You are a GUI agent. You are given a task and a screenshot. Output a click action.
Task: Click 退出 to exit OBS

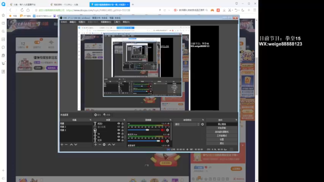pyautogui.click(x=222, y=143)
